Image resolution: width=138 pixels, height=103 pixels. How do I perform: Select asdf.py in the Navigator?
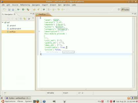pyautogui.click(x=11, y=32)
